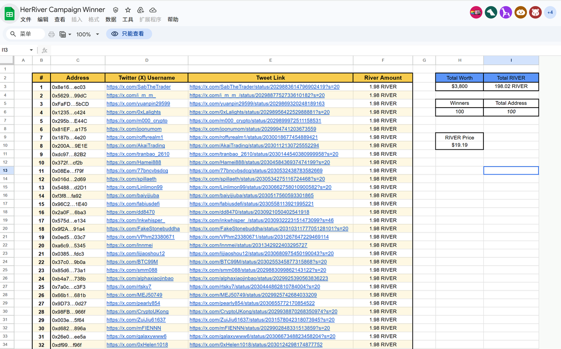Viewport: 561px width, 349px height.
Task: Open the SabTheTrader Twitter profile link
Action: (138, 87)
